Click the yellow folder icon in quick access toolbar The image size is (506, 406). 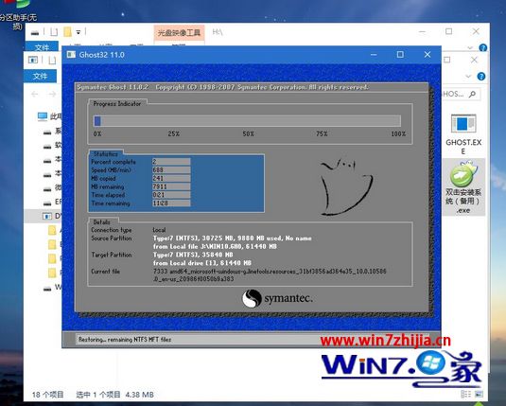pos(67,32)
